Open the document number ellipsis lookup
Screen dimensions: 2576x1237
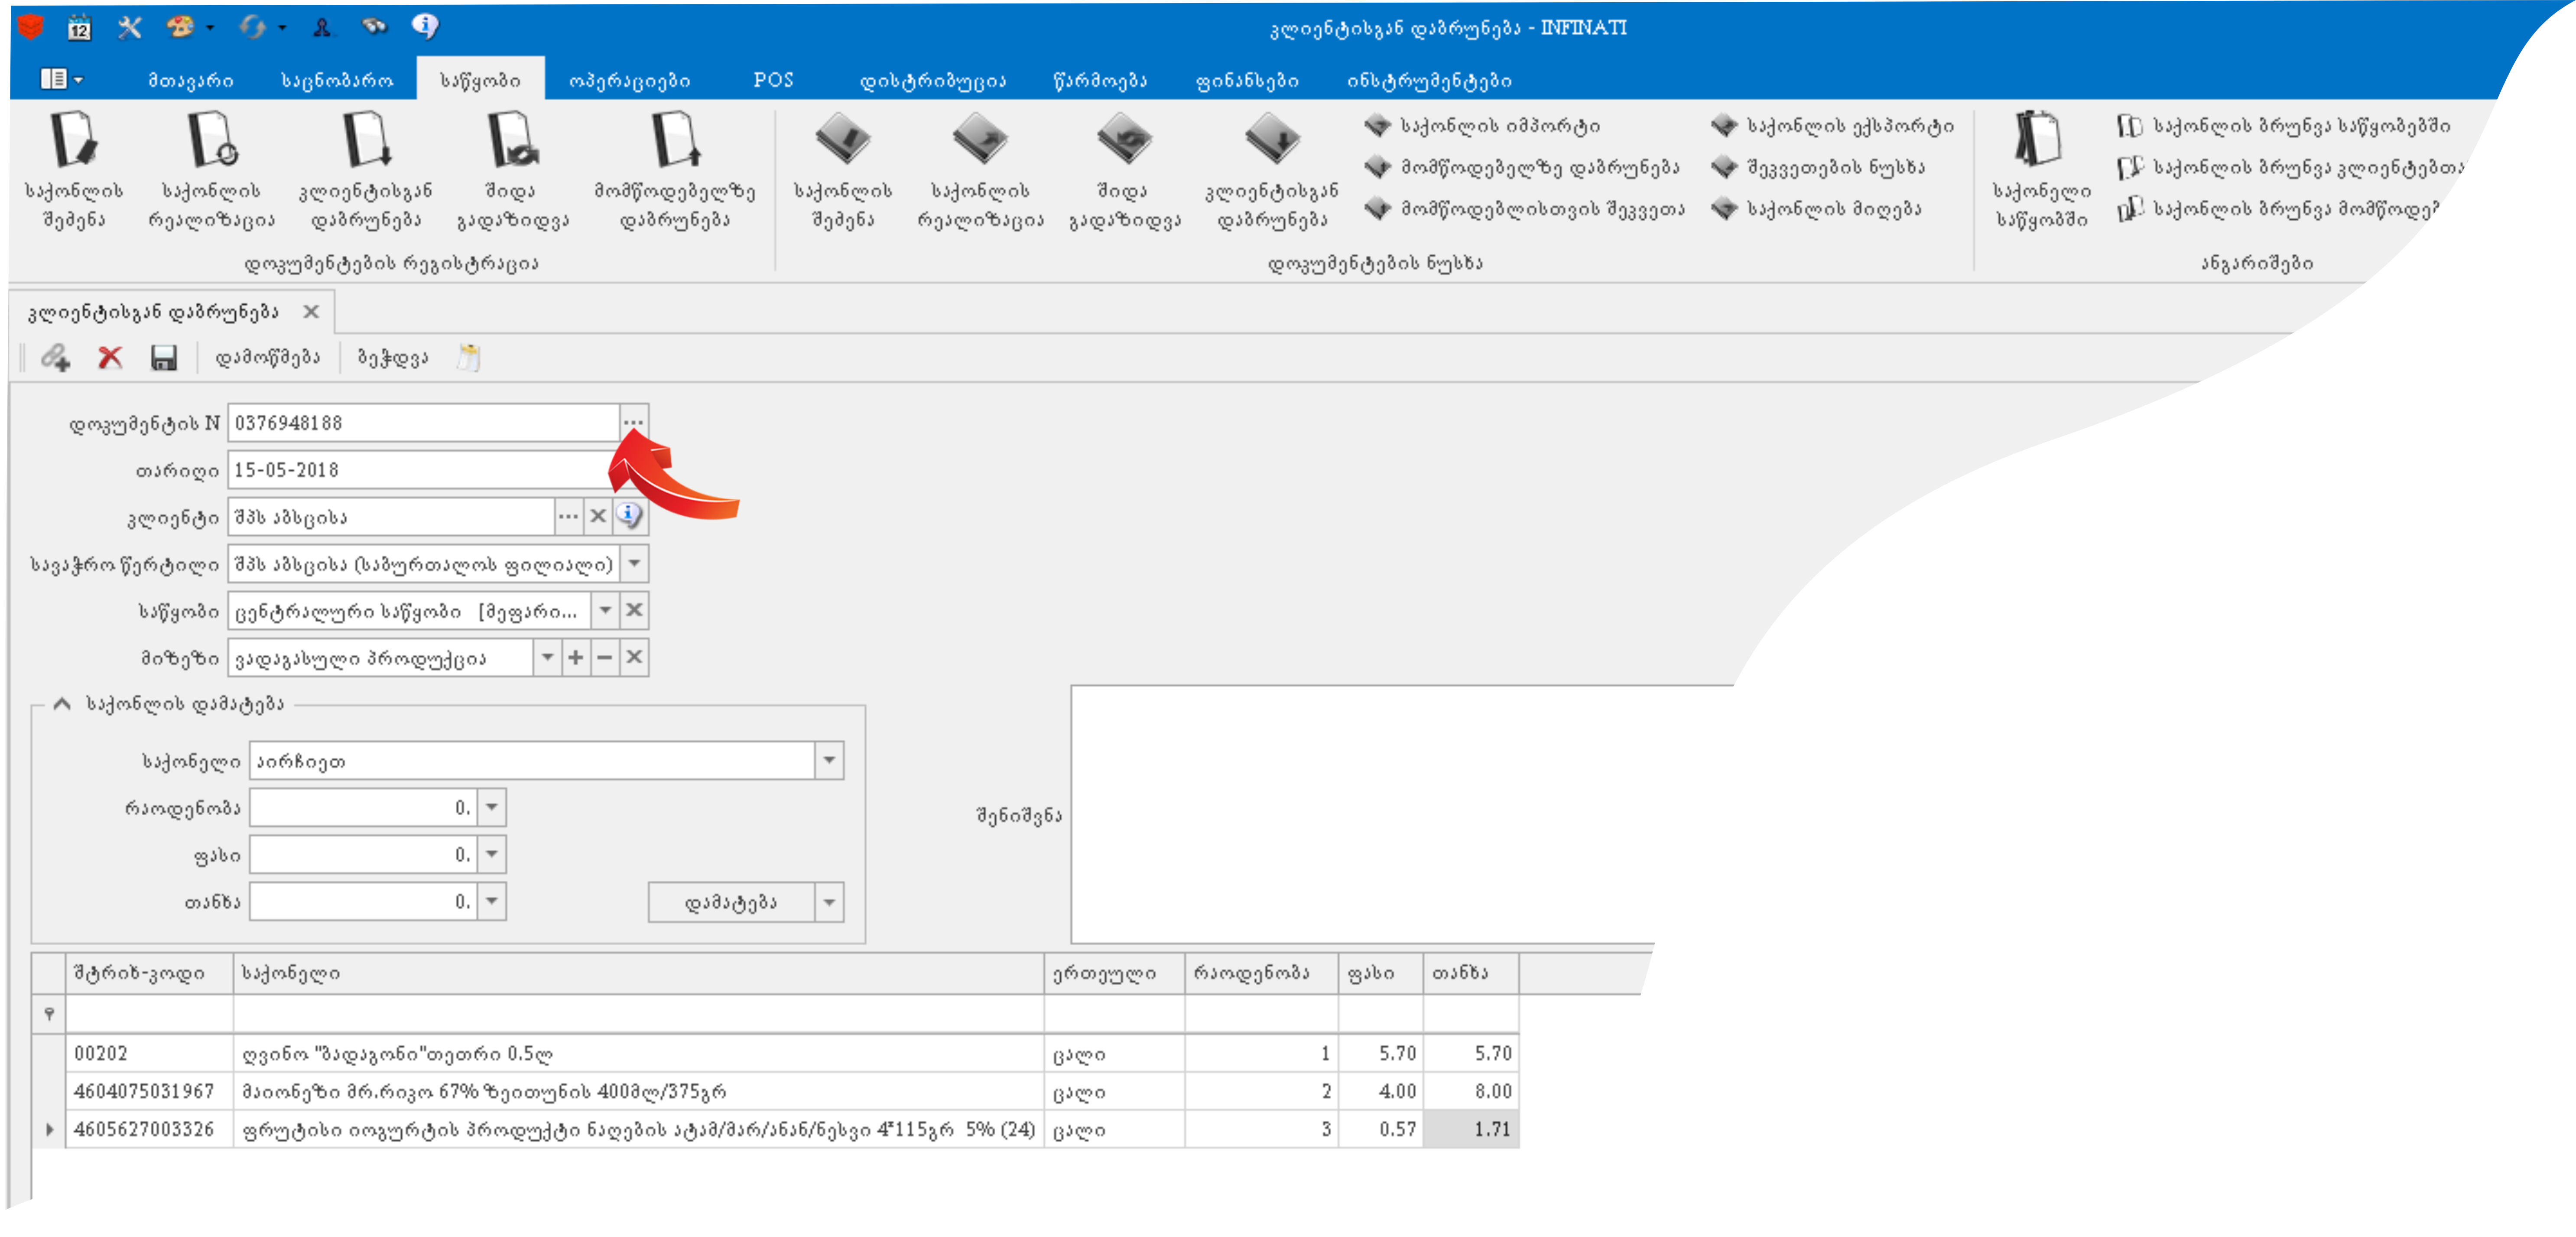634,423
